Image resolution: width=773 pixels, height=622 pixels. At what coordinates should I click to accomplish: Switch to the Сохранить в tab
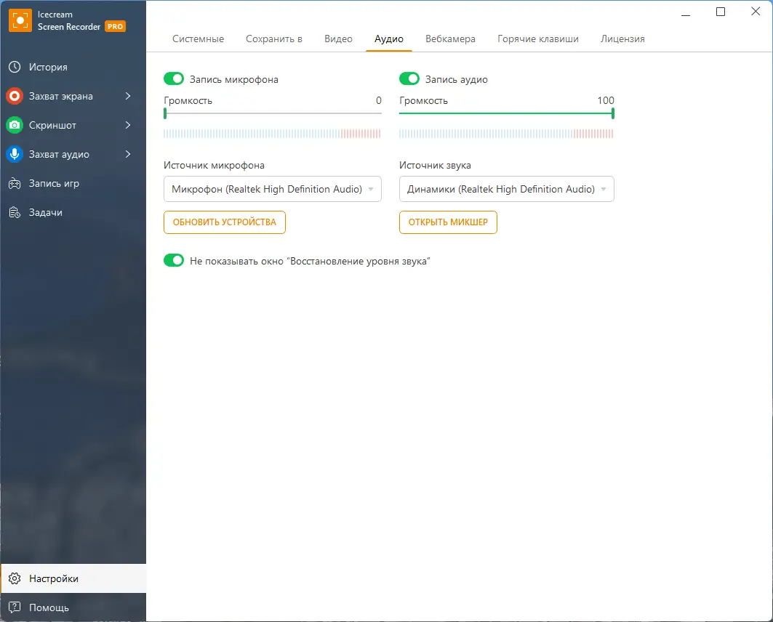click(x=274, y=39)
